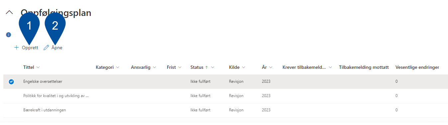This screenshot has height=125, width=448.
Task: Open the Tittel column dropdown
Action: click(x=38, y=67)
